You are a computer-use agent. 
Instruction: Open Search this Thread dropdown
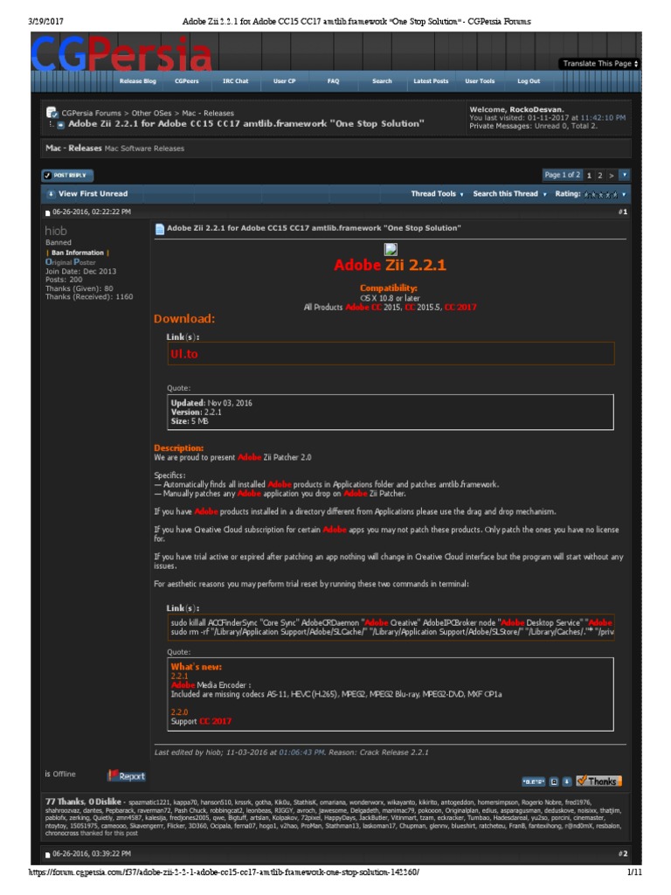tap(509, 194)
